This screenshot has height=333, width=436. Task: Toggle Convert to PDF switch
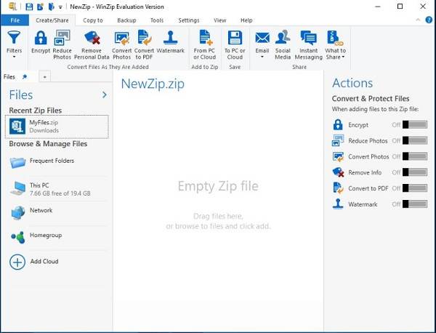415,188
